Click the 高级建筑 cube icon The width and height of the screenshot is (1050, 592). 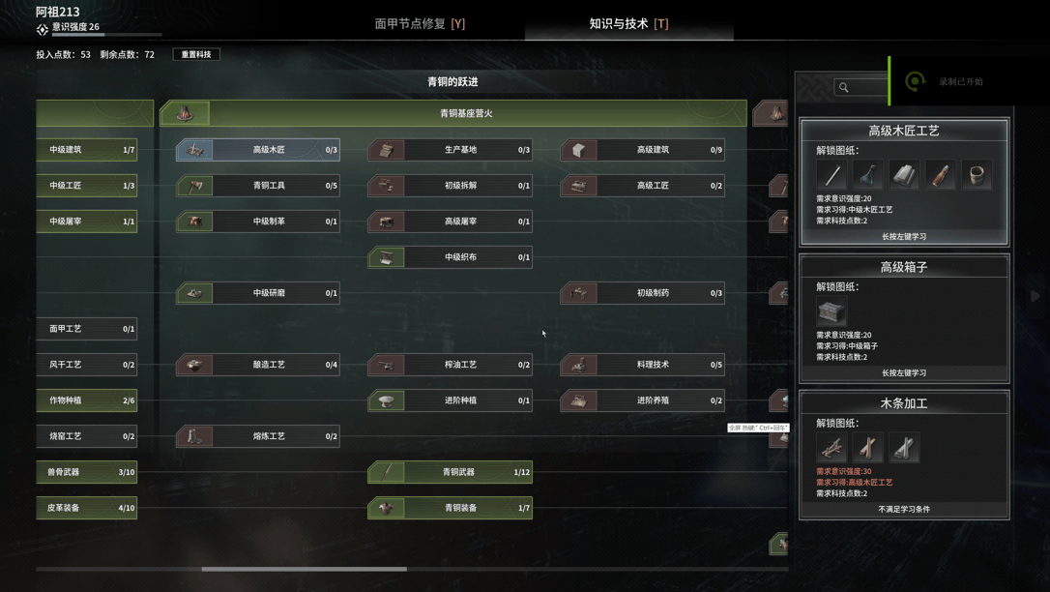pos(579,150)
